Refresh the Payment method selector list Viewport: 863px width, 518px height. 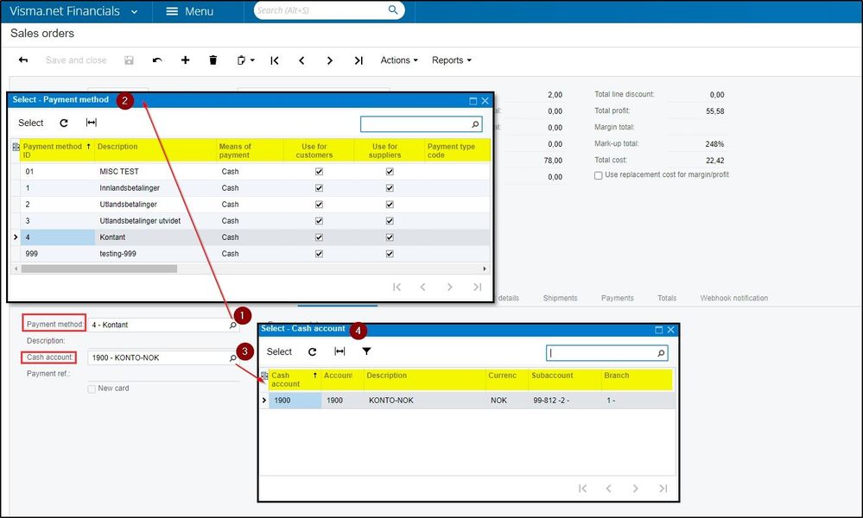[x=64, y=123]
